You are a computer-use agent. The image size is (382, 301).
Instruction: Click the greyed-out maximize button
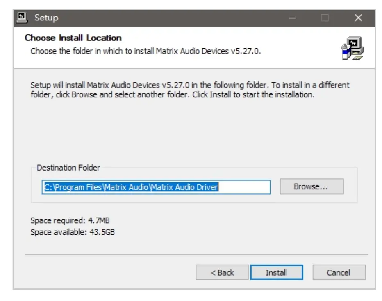point(325,18)
